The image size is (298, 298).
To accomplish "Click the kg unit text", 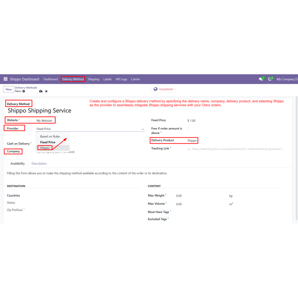I will [230, 196].
